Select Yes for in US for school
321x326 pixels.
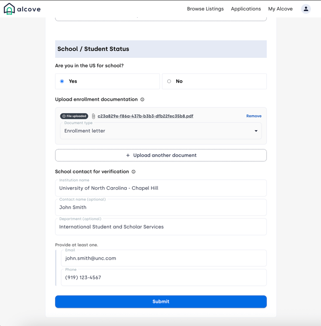pyautogui.click(x=62, y=82)
